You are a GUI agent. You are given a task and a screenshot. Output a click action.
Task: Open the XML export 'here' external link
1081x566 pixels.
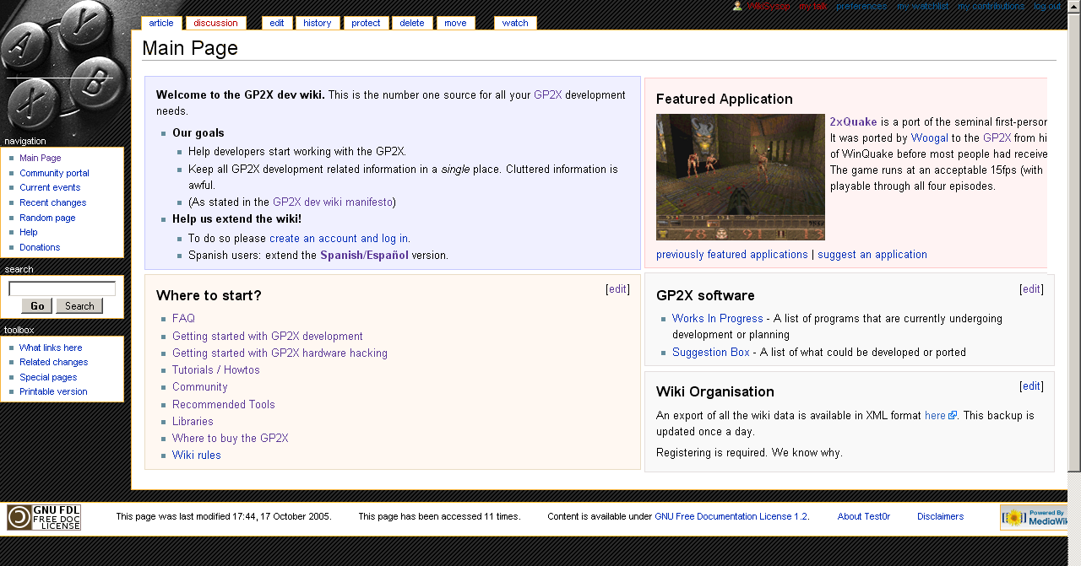tap(935, 416)
